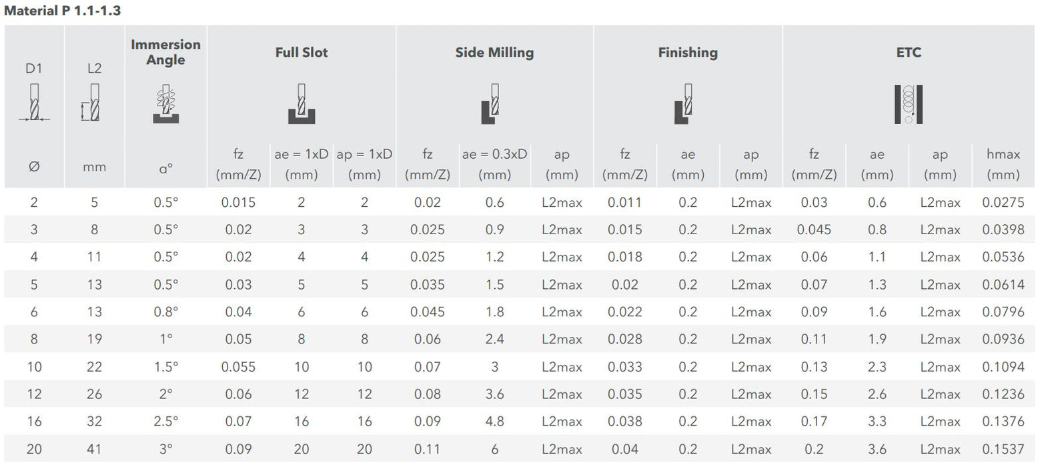
Task: Select diameter 20 in the last row
Action: pyautogui.click(x=34, y=449)
